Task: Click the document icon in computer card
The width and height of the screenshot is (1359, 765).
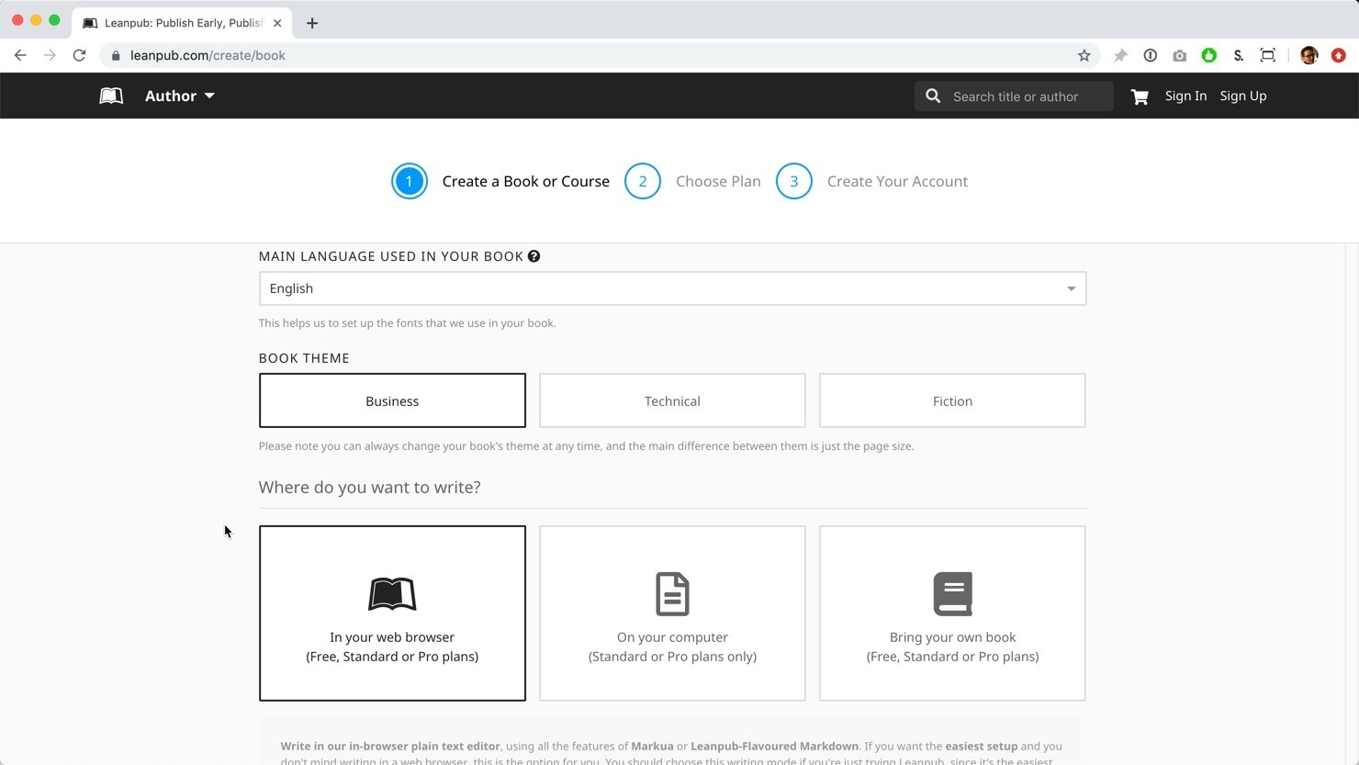Action: [x=672, y=594]
